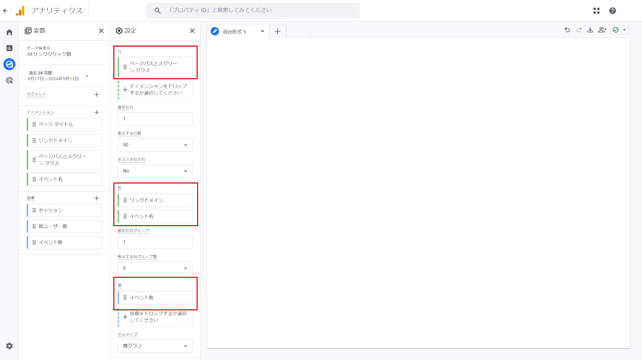Click the help question mark icon

pos(612,11)
